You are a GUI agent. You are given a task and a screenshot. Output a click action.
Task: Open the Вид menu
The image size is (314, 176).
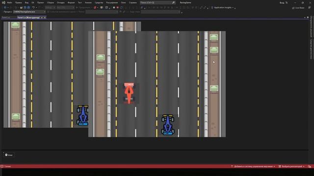(26, 2)
